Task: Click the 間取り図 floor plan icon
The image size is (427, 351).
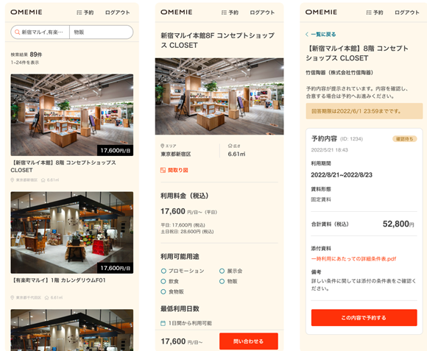Action: click(x=163, y=170)
